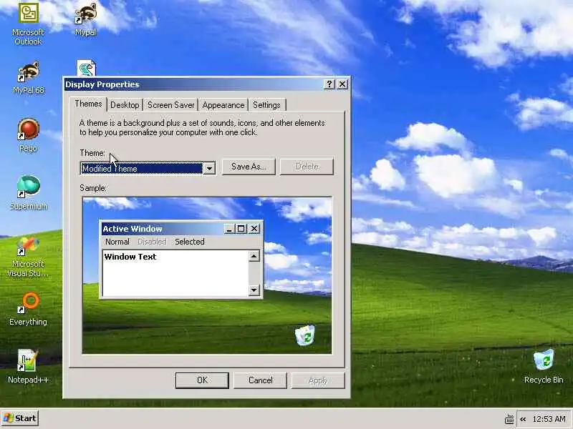Click the sample window maximize button
This screenshot has width=573, height=429.
coord(241,229)
